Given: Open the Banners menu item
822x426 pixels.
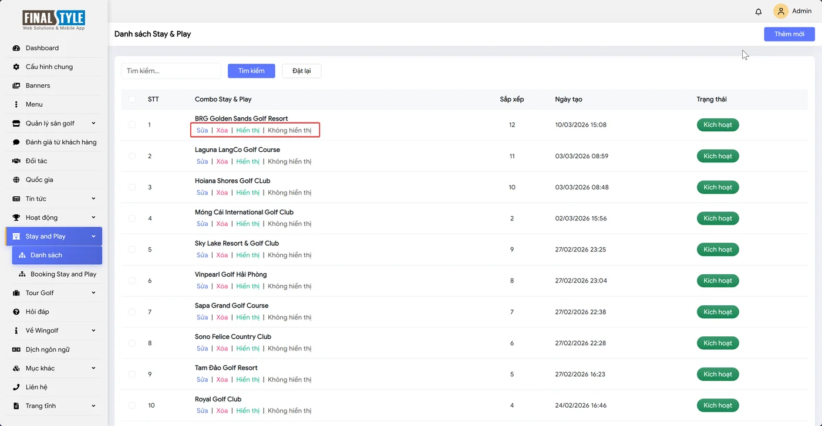Looking at the screenshot, I should pos(53,86).
